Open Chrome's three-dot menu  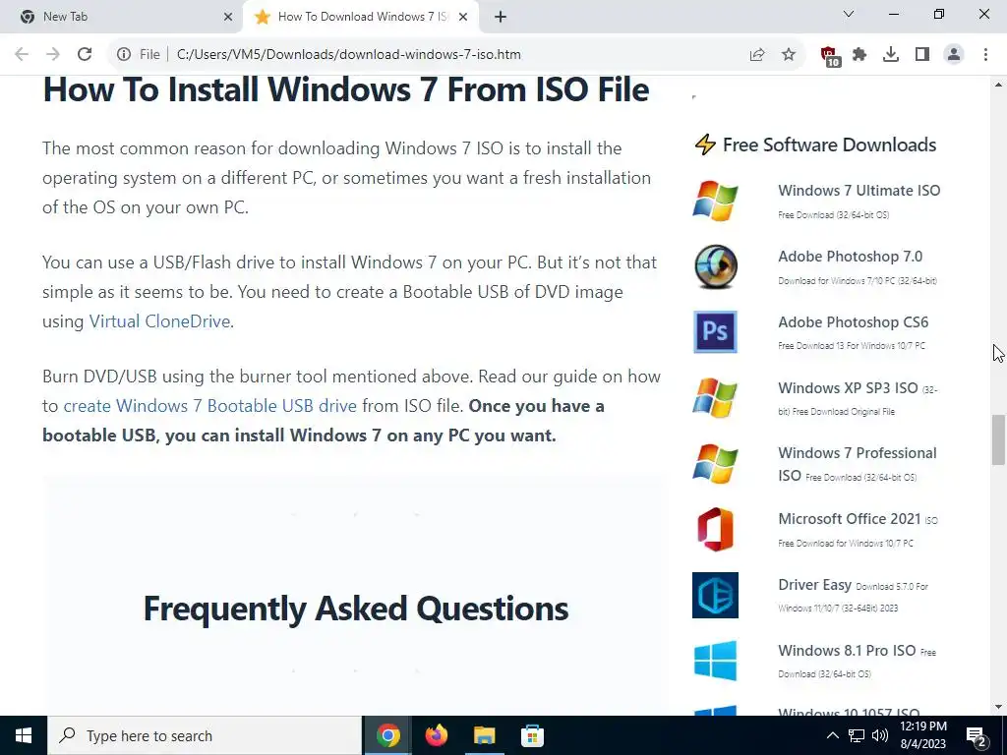pyautogui.click(x=985, y=55)
